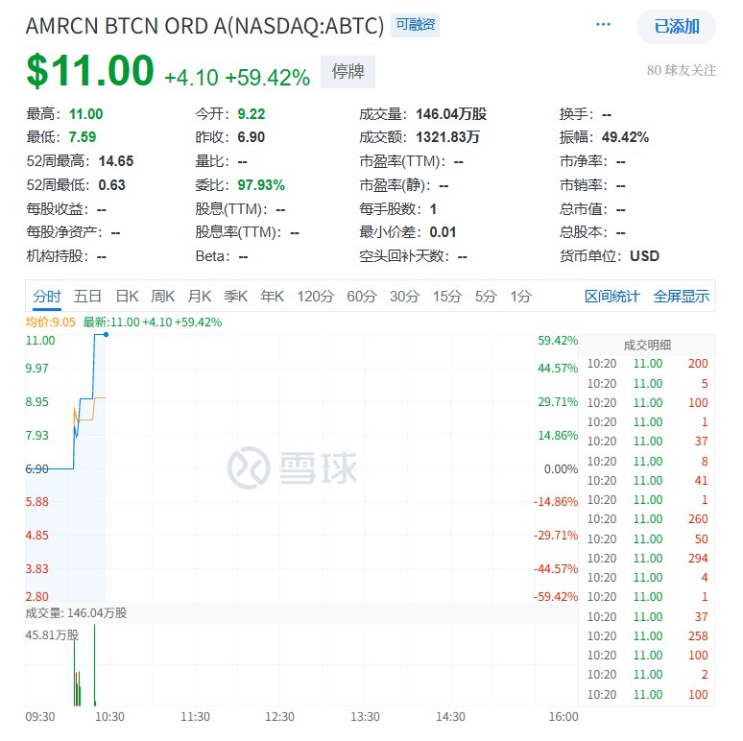
Task: Choose the 30分 chart interval
Action: point(404,297)
